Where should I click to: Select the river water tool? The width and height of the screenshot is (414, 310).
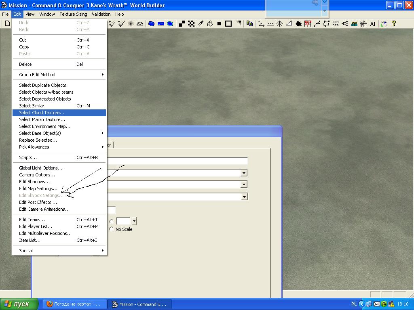[161, 24]
